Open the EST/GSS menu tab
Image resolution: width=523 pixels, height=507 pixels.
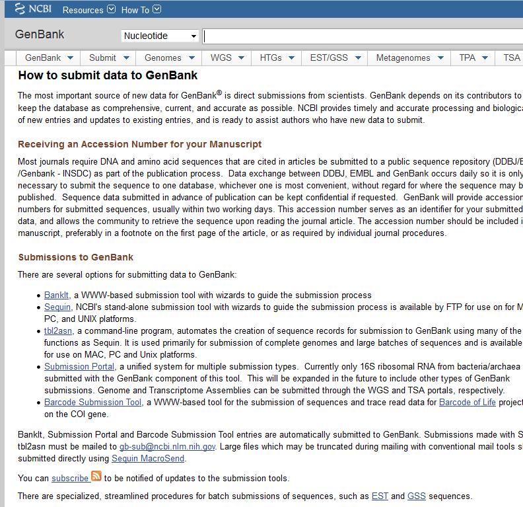pyautogui.click(x=335, y=58)
